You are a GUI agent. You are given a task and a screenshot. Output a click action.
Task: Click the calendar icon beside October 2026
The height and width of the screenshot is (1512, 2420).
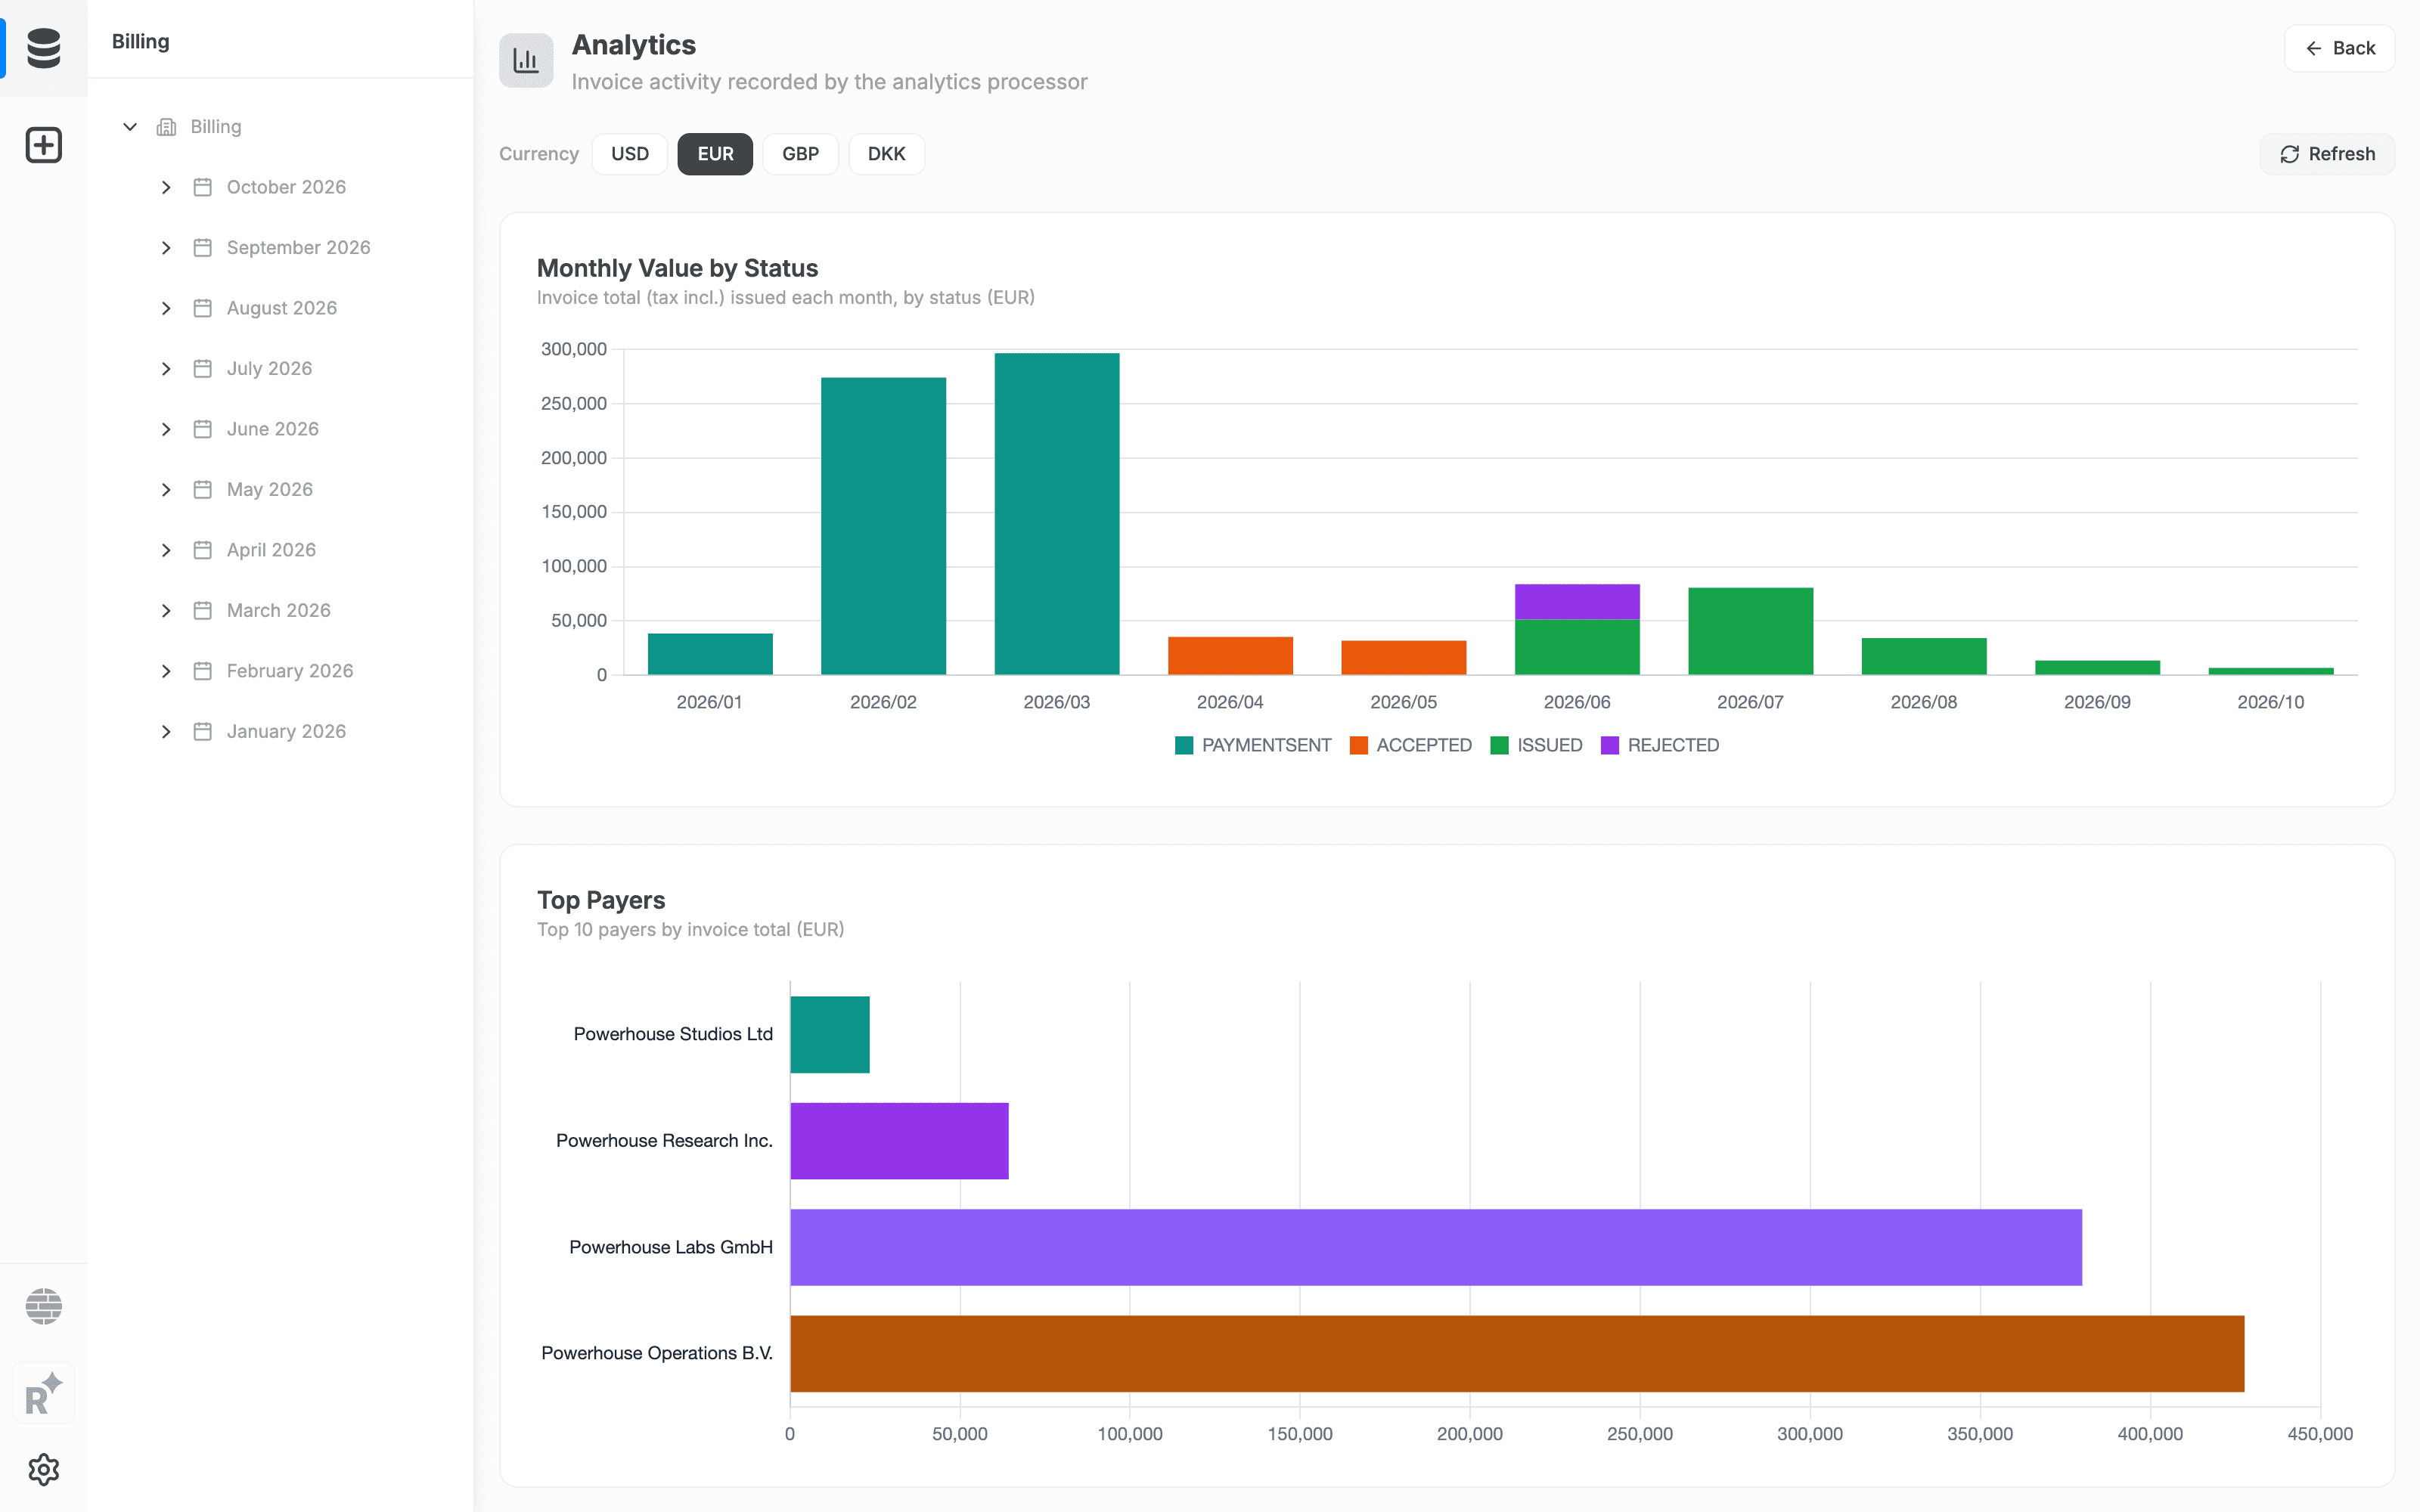(202, 187)
